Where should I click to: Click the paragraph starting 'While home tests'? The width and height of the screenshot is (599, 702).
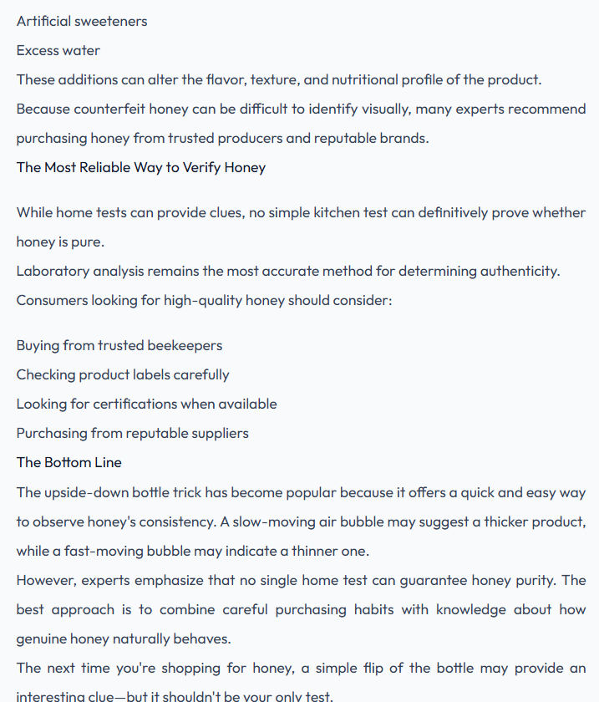(x=302, y=227)
